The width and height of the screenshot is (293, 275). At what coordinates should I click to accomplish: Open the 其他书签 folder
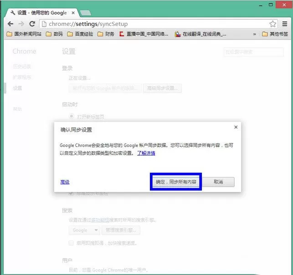275,34
